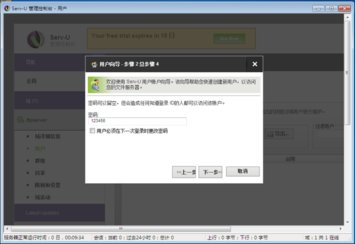
Task: Close the user wizard dialog with X
Action: point(255,64)
